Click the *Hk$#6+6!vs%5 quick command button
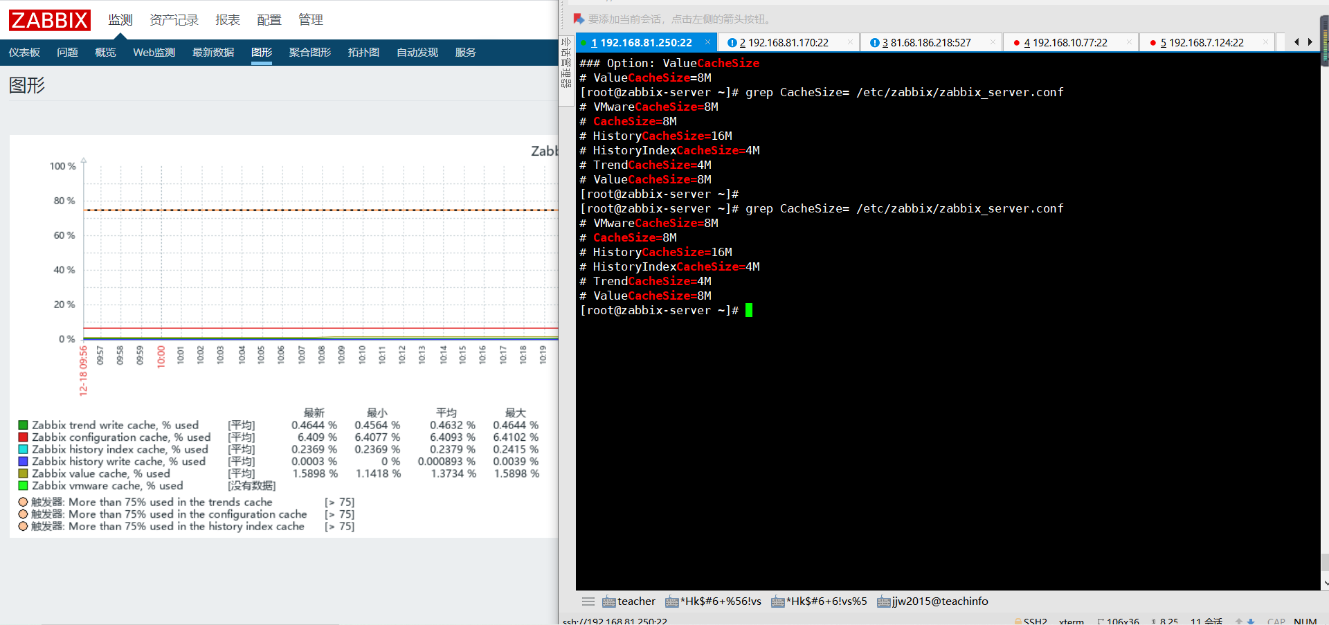 coord(819,601)
